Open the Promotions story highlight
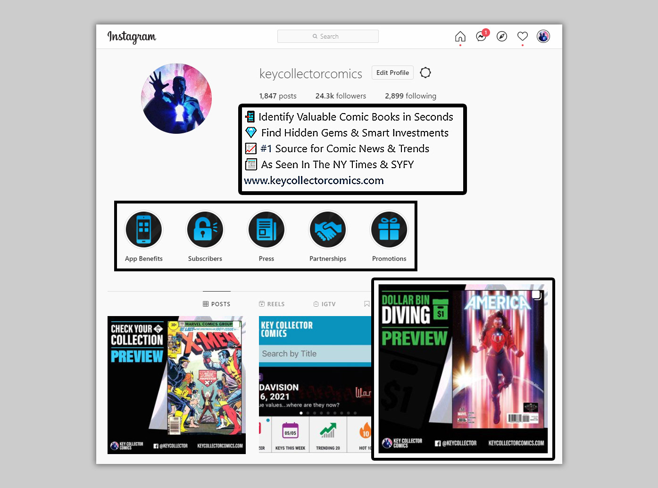The image size is (658, 488). [x=389, y=236]
